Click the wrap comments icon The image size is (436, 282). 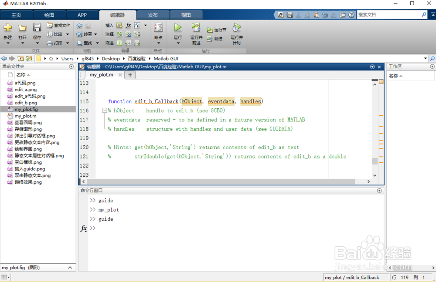click(x=137, y=34)
